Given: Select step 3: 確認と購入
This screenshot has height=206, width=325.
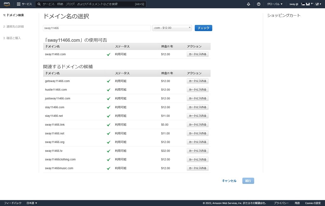Looking at the screenshot, I should coord(12,38).
